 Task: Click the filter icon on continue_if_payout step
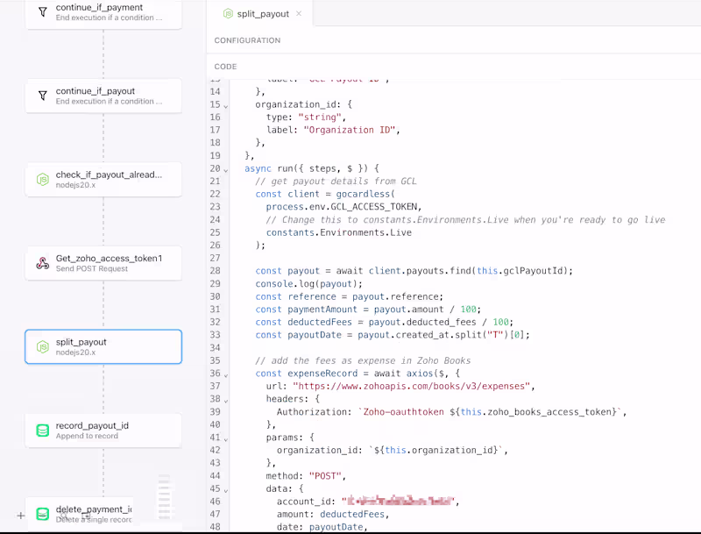[x=42, y=96]
